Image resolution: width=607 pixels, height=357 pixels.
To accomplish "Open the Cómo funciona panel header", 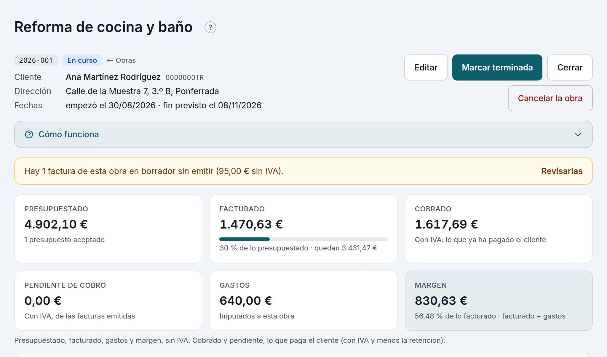I will tap(303, 134).
